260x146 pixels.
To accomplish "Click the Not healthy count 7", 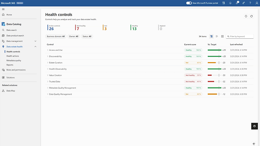I will (78, 29).
